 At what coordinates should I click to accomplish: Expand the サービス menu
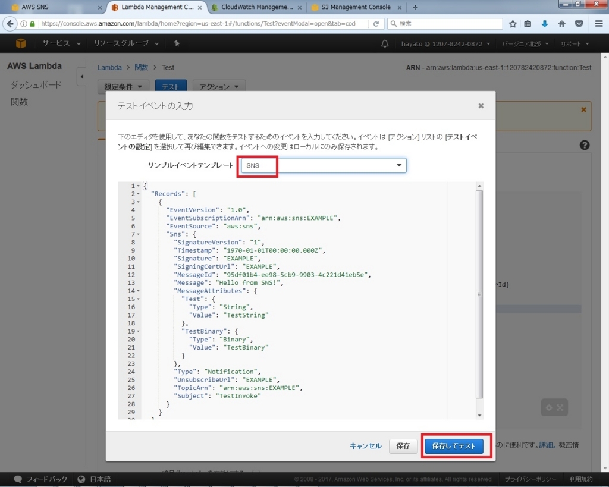click(x=61, y=43)
